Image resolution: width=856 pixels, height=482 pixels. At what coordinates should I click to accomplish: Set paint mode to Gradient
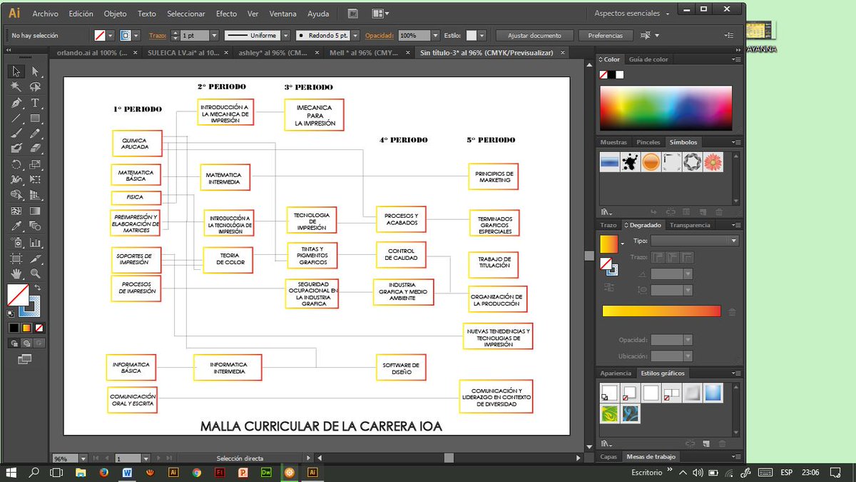[x=26, y=328]
